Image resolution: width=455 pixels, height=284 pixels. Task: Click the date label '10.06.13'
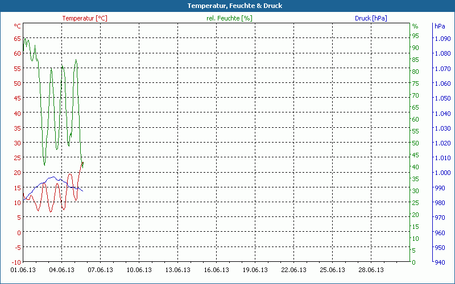(139, 270)
